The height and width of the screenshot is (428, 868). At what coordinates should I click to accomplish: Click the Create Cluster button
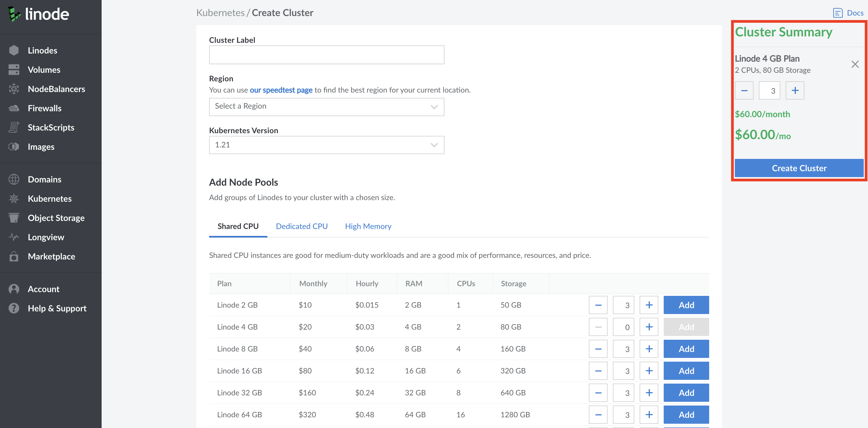click(799, 168)
